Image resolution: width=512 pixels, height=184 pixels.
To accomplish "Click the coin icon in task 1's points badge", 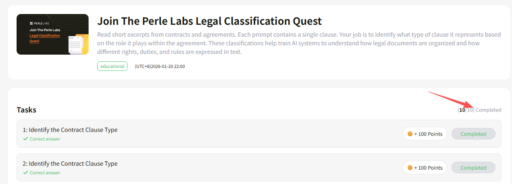I will 410,134.
